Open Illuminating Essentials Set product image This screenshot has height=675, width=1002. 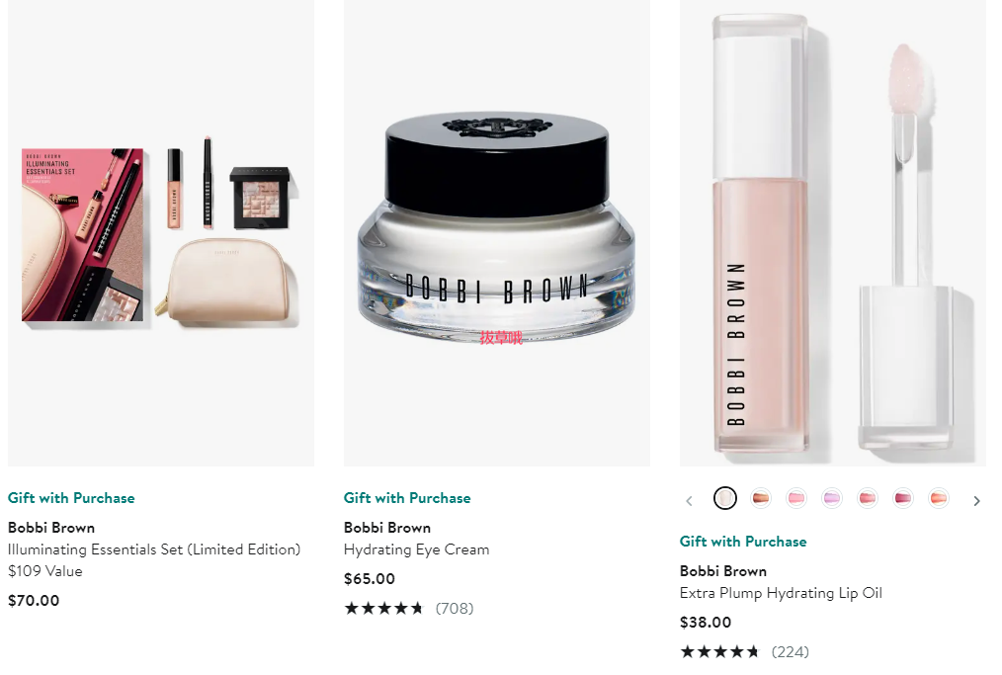tap(161, 232)
